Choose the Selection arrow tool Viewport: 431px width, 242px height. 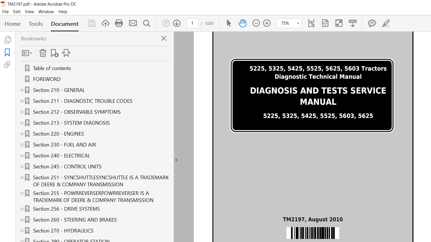(x=229, y=23)
